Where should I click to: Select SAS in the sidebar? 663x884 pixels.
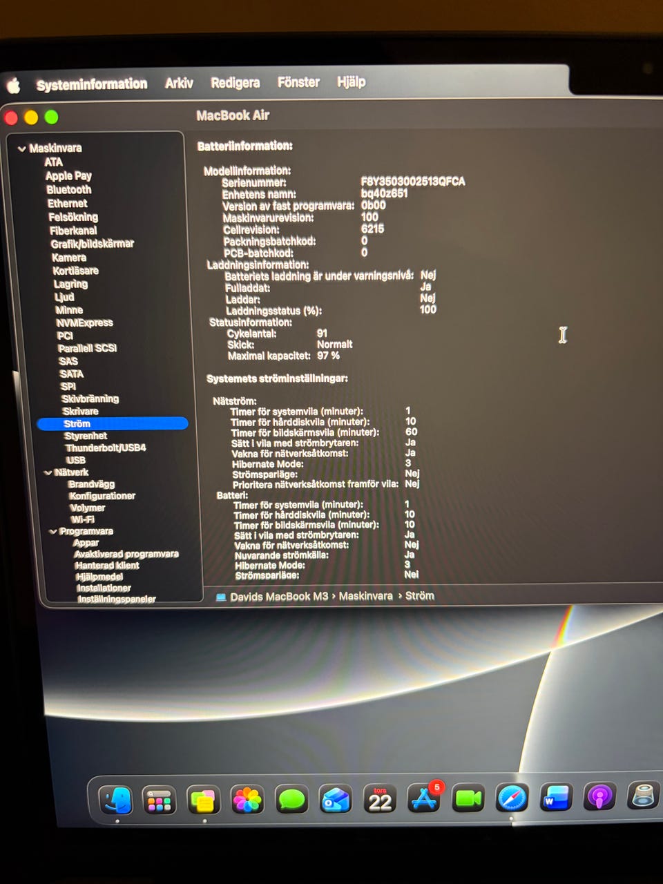[68, 361]
